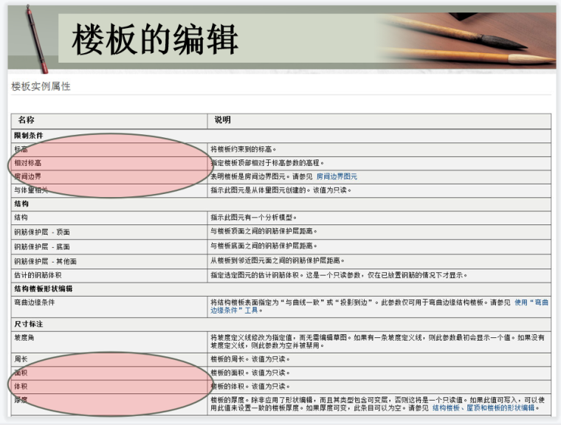Click the red ink brush icon beside title
This screenshot has height=425, width=561.
(34, 40)
